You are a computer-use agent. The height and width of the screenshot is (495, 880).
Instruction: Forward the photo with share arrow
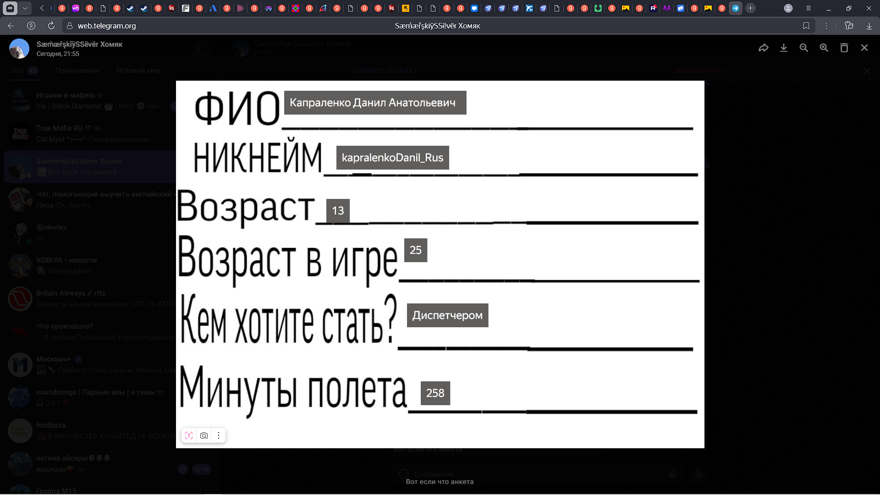(x=763, y=48)
